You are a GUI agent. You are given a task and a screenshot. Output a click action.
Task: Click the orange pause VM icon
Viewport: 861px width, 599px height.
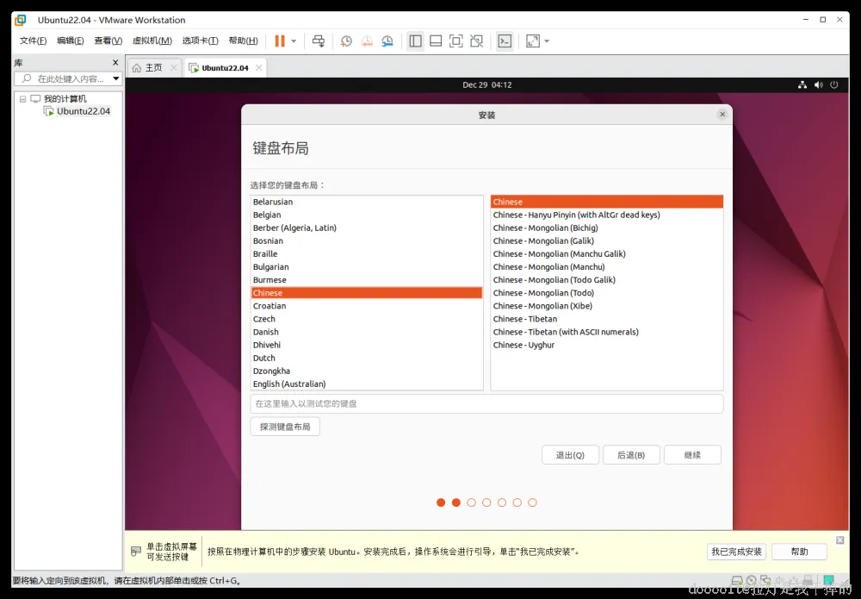pyautogui.click(x=280, y=41)
